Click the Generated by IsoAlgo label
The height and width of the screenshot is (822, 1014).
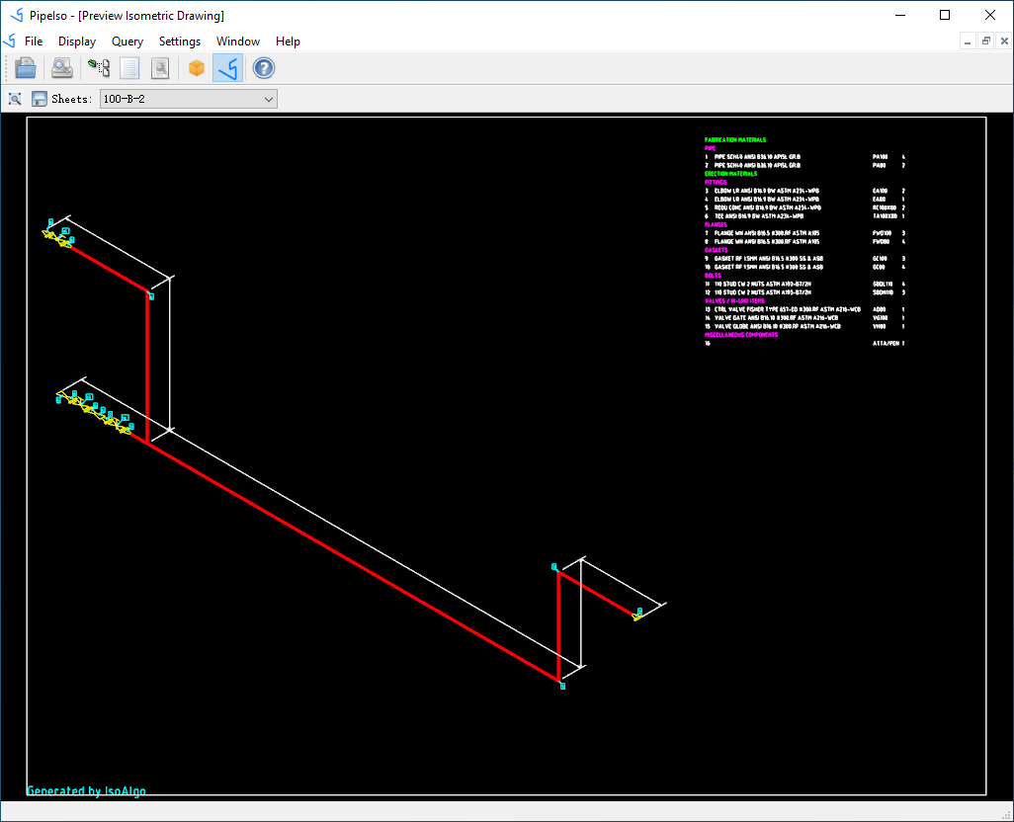tap(86, 790)
